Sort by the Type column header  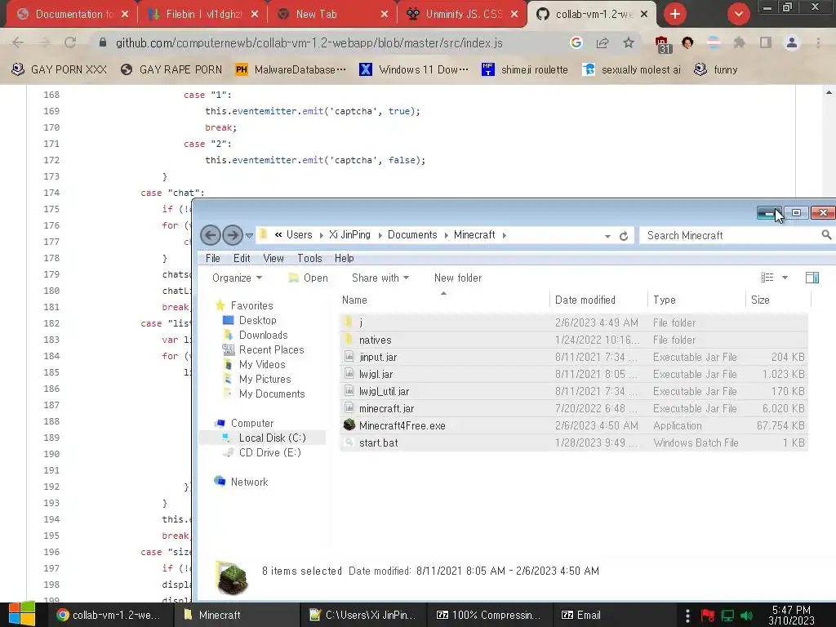[696, 300]
